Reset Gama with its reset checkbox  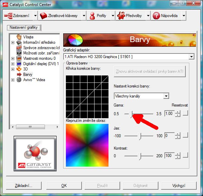pyautogui.click(x=185, y=114)
